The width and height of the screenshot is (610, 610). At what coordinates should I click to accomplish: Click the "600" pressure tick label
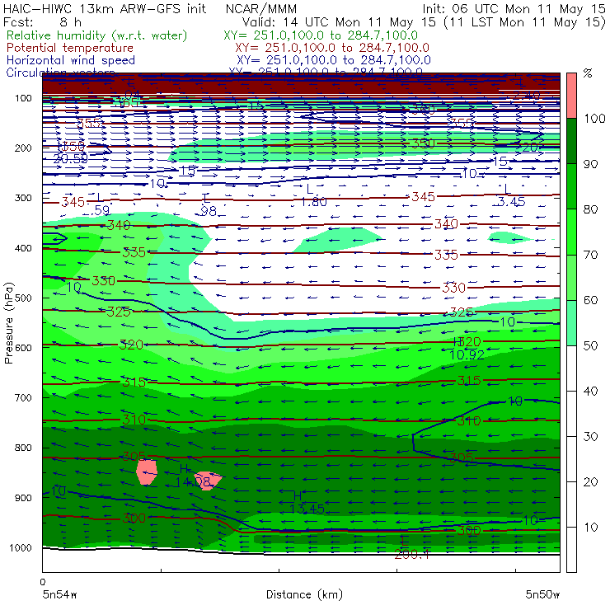tap(23, 348)
